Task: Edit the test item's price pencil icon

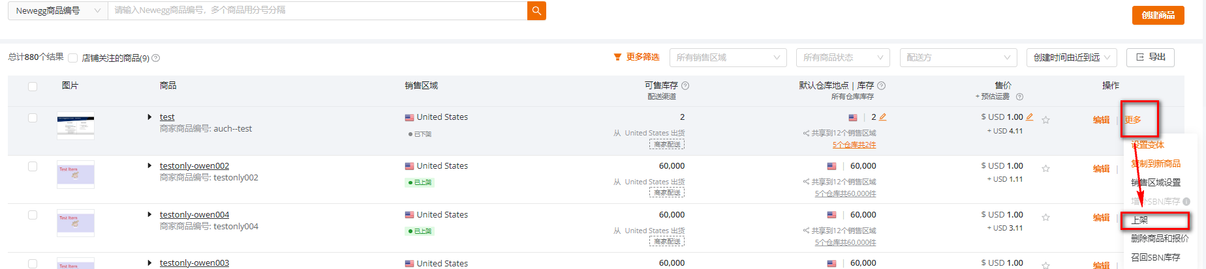Action: [1030, 117]
